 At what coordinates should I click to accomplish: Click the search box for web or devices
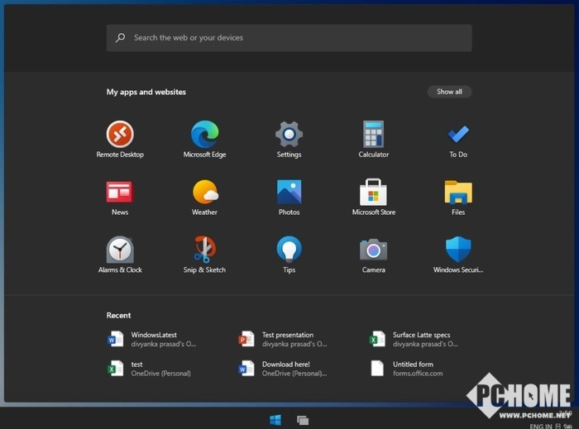click(x=289, y=38)
